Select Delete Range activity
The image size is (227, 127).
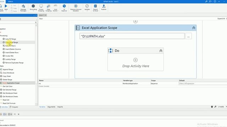pos(7,80)
